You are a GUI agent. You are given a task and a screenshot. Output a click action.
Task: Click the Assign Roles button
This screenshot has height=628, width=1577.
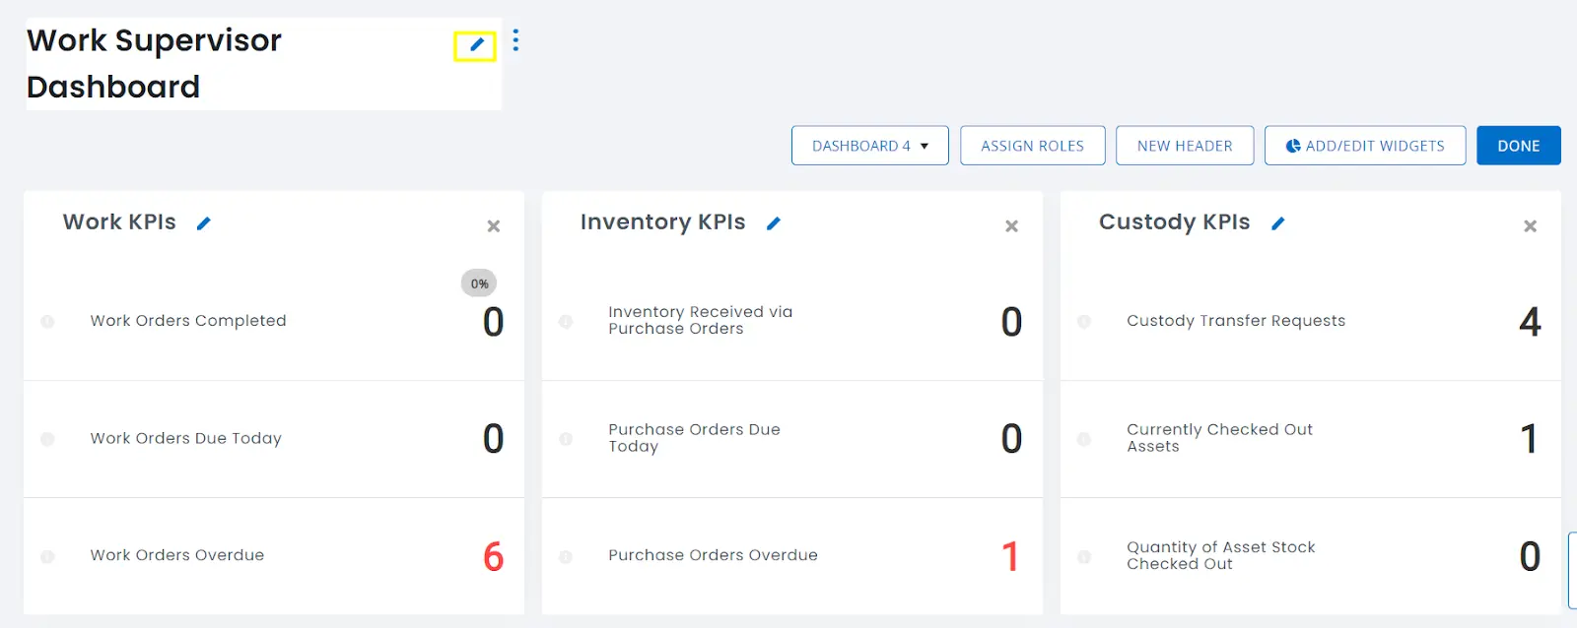coord(1033,146)
